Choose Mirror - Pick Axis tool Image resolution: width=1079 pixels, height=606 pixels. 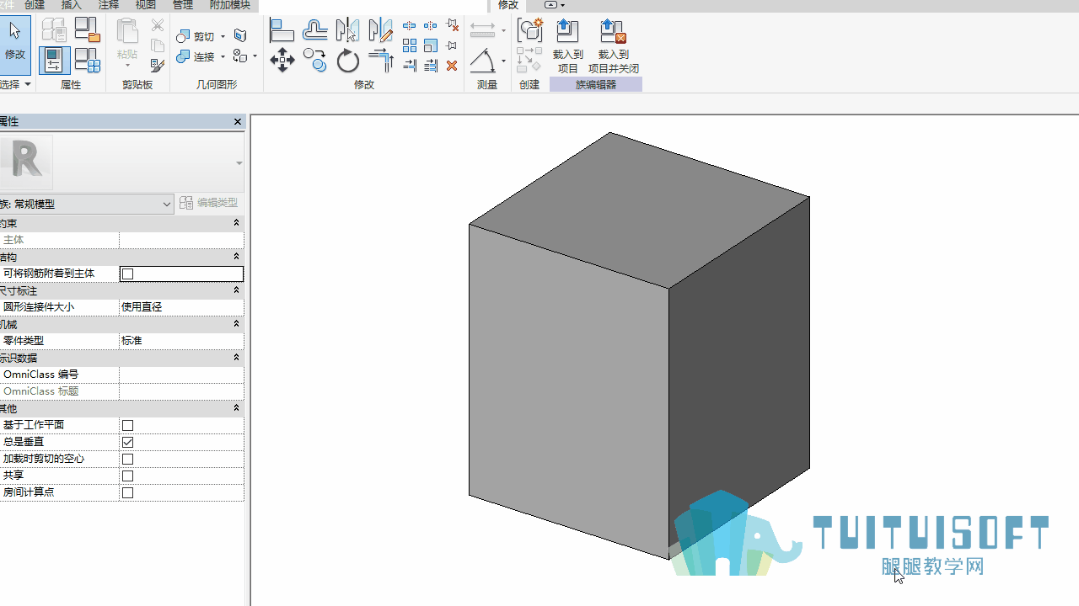[x=347, y=30]
